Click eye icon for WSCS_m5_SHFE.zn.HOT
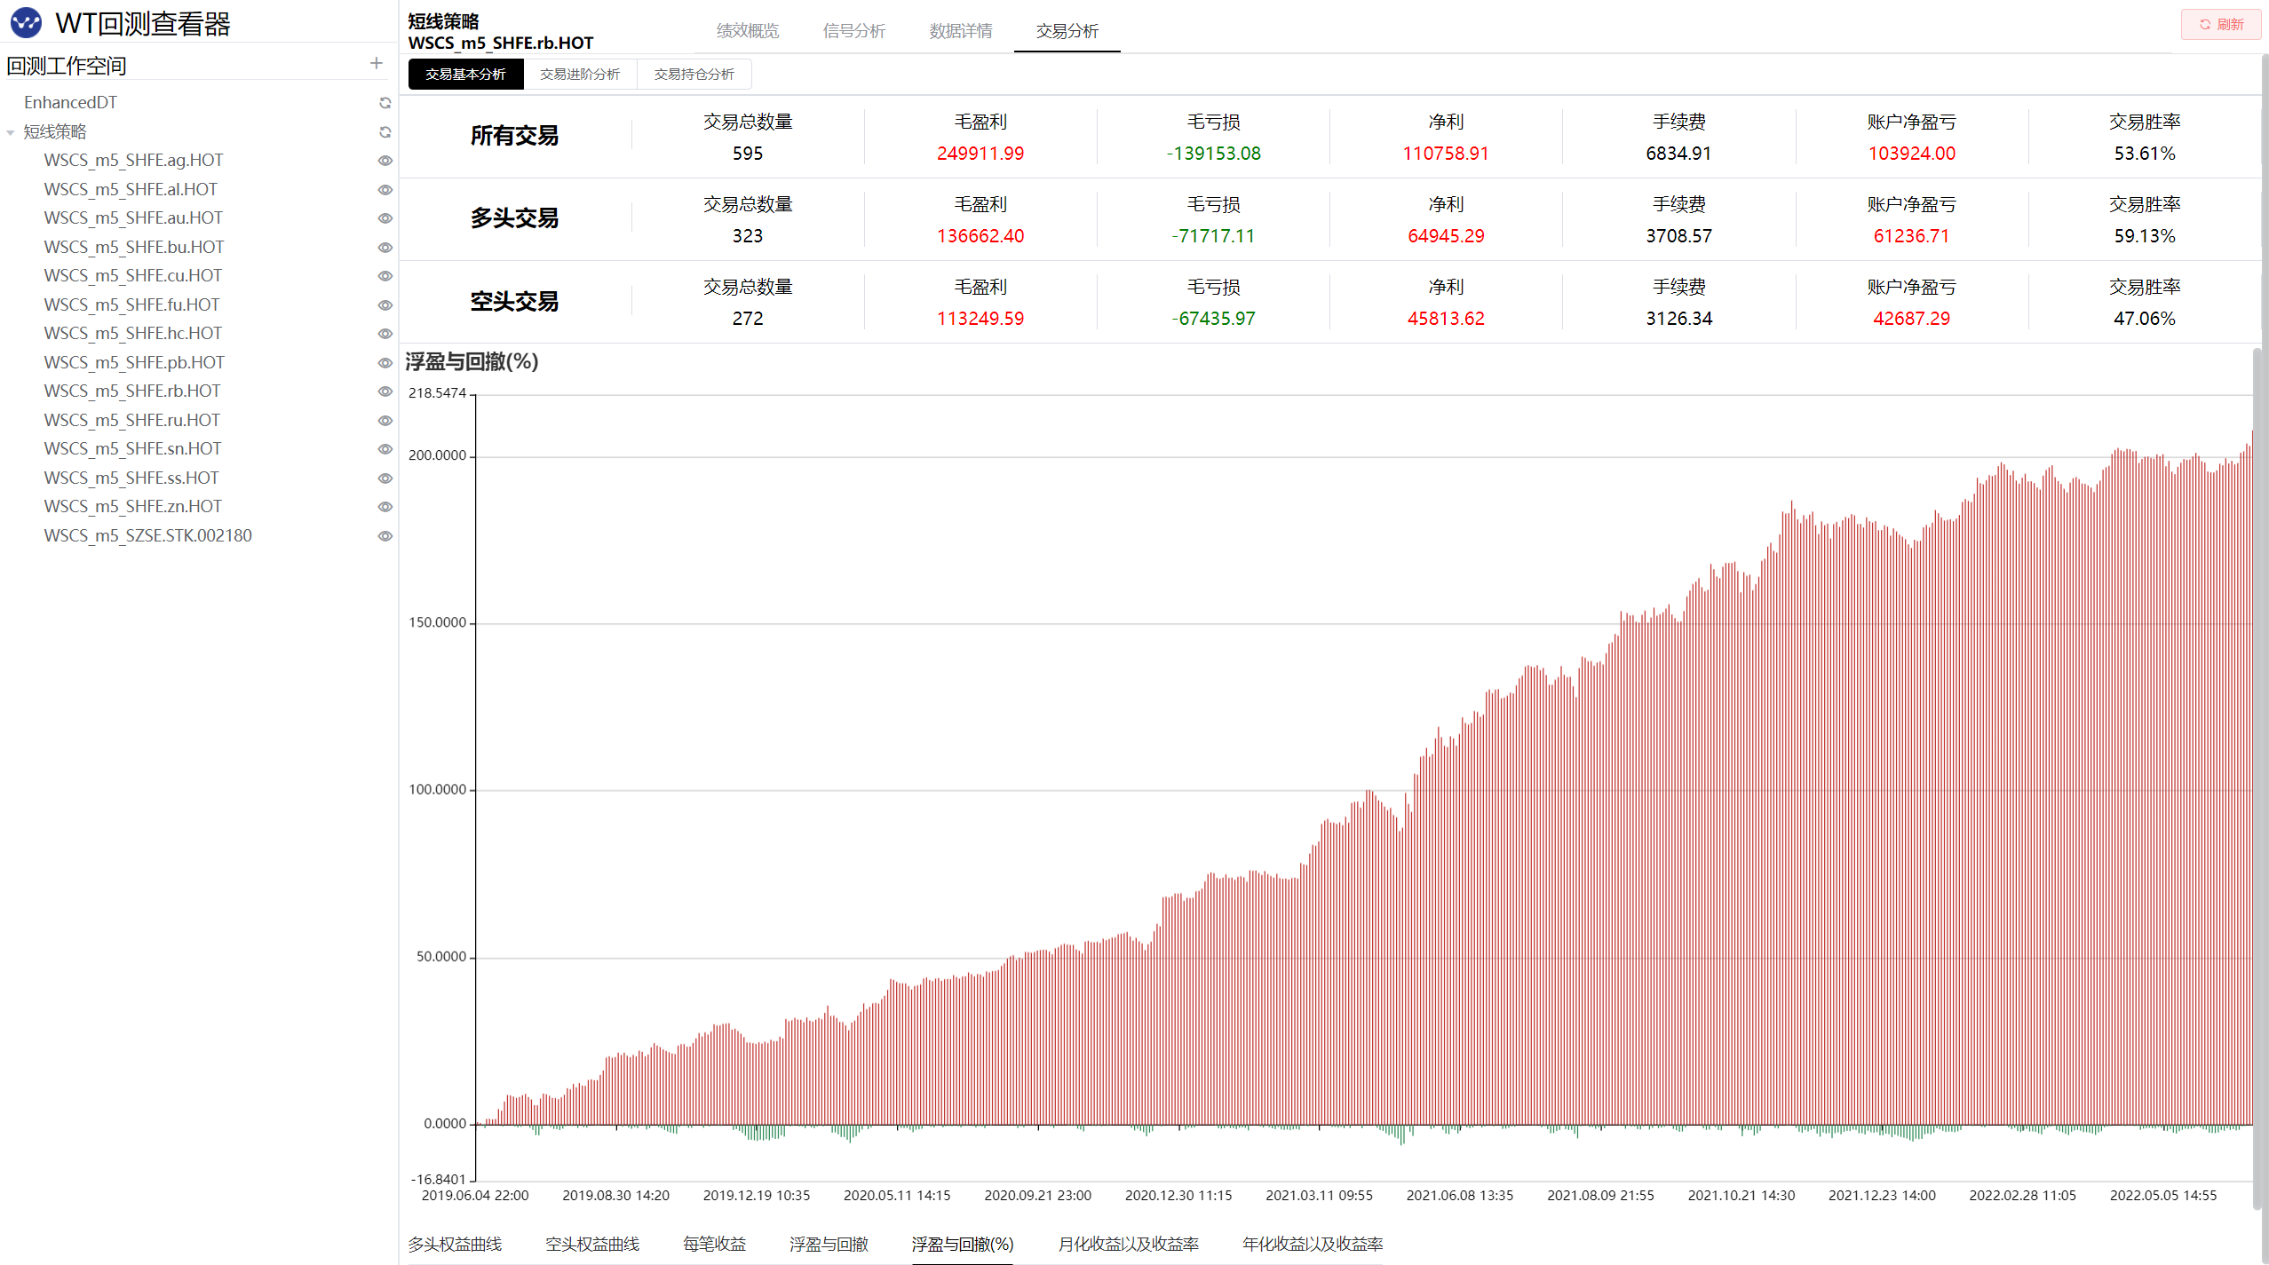Image resolution: width=2269 pixels, height=1265 pixels. click(385, 507)
